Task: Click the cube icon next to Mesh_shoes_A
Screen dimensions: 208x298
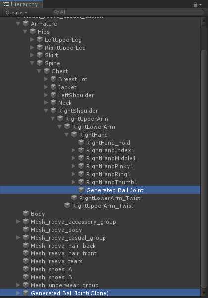Action: [26, 269]
